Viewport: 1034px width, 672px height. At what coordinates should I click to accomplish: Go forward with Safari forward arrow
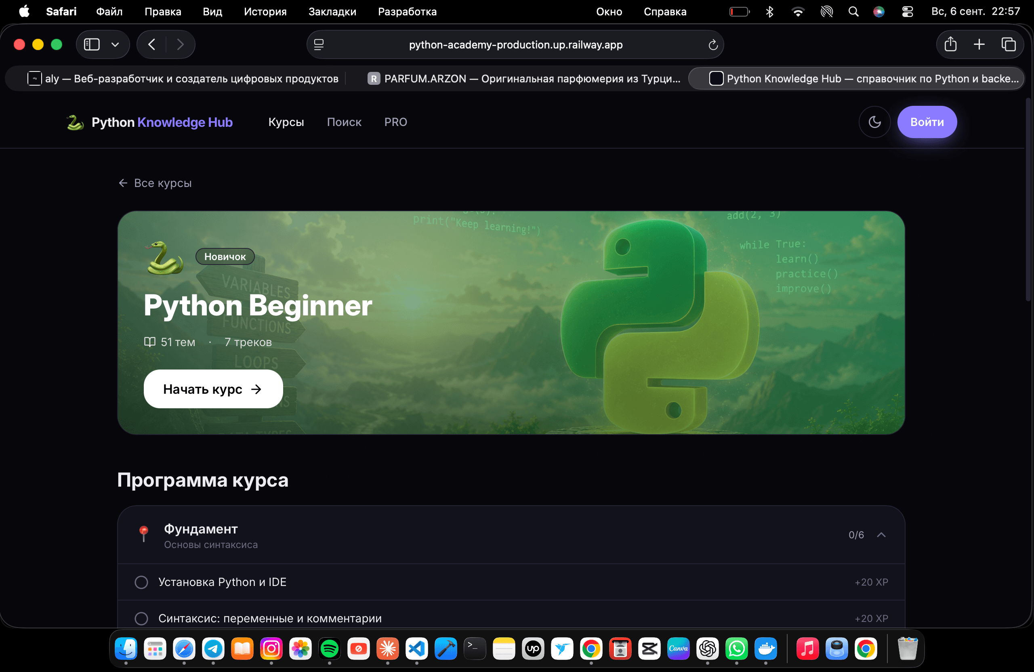tap(180, 44)
